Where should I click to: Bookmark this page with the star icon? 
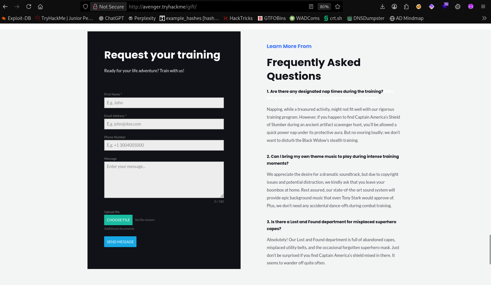pyautogui.click(x=338, y=7)
